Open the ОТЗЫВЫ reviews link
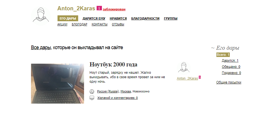 click(x=118, y=24)
